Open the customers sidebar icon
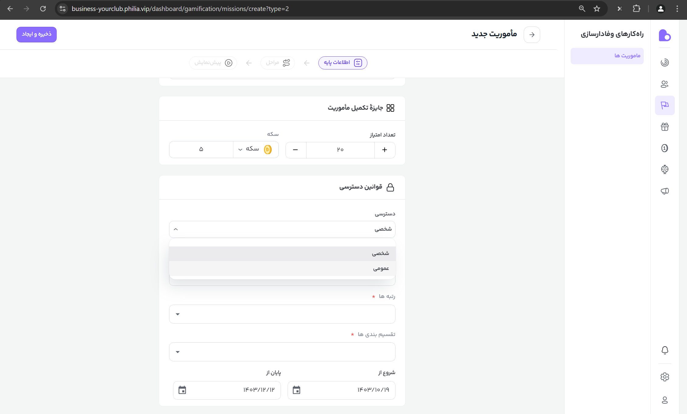This screenshot has height=414, width=687. pyautogui.click(x=664, y=84)
